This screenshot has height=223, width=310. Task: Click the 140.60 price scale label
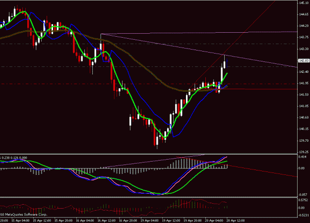pyautogui.click(x=304, y=117)
